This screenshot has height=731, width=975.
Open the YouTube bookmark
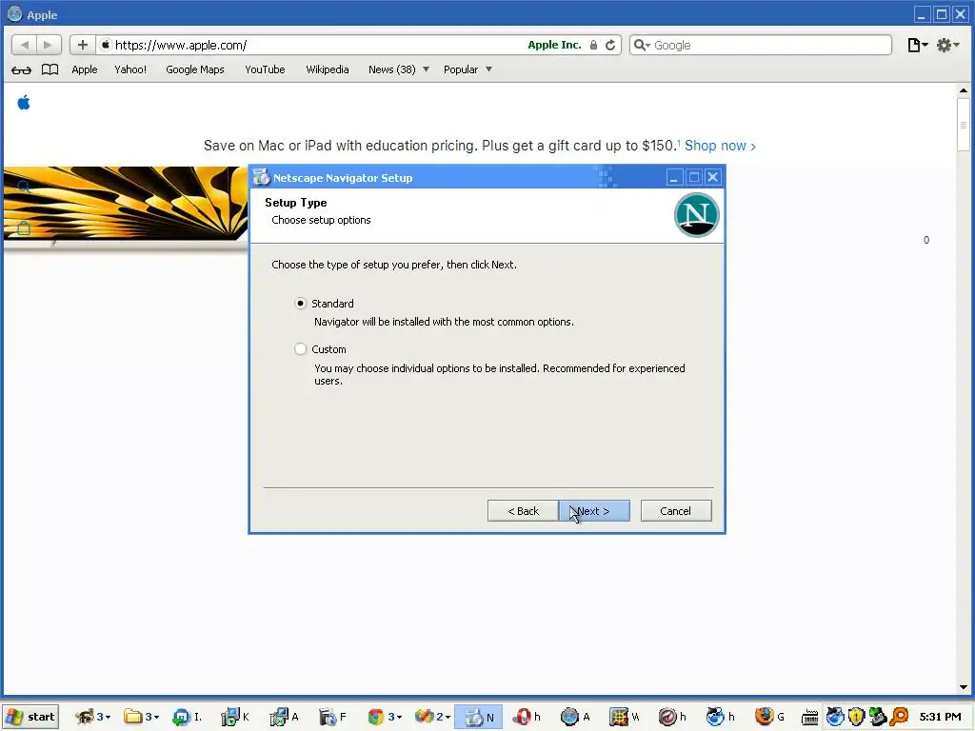pos(265,69)
